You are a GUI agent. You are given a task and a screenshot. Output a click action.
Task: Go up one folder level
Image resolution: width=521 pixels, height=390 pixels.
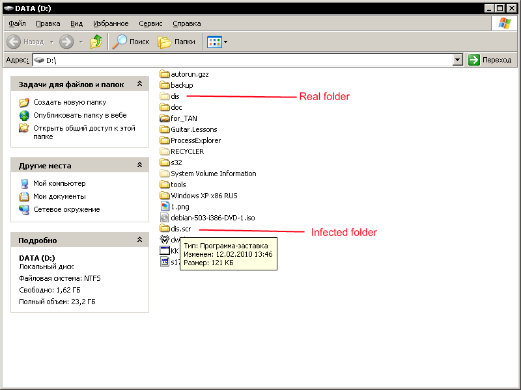coord(96,42)
